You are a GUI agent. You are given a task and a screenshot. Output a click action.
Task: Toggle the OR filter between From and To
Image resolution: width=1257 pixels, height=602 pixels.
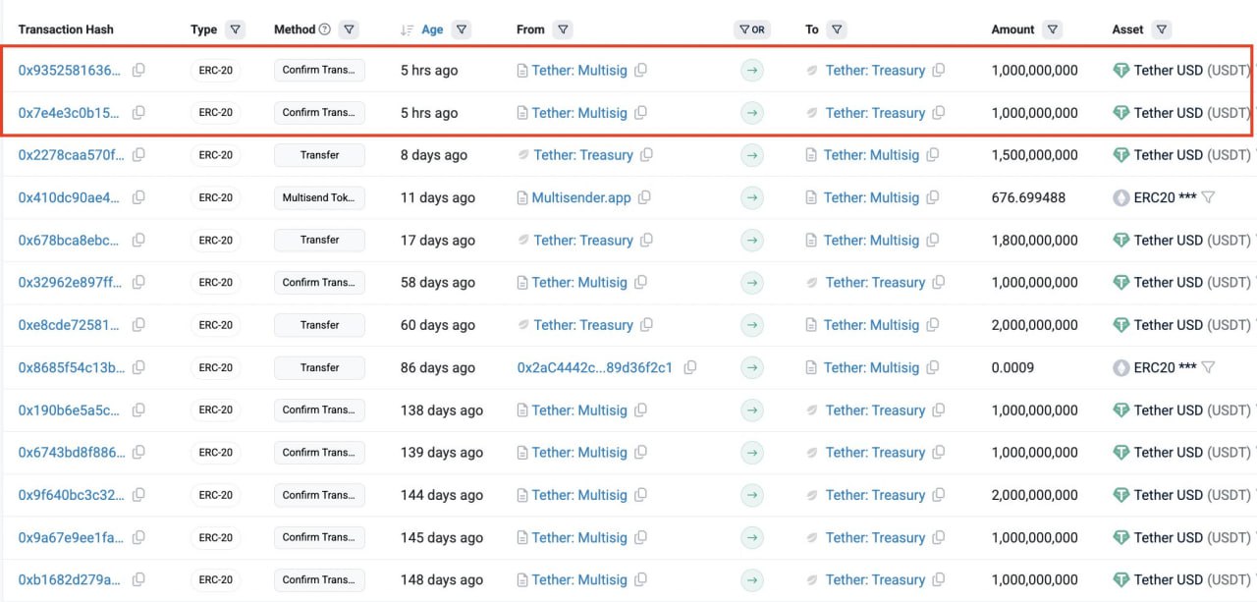(x=752, y=29)
